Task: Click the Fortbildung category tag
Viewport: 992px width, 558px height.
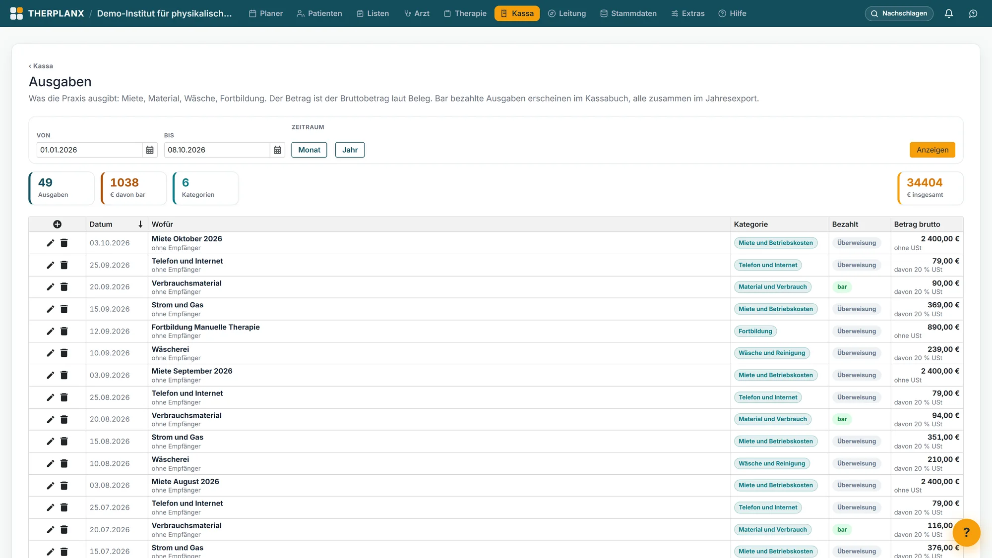Action: tap(755, 331)
